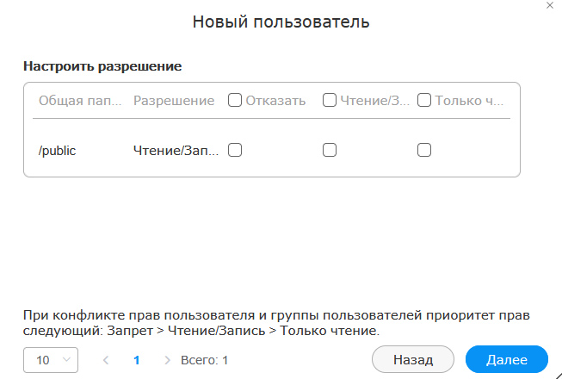This screenshot has height=379, width=562.
Task: Go to the previous page arrow
Action: 106,360
